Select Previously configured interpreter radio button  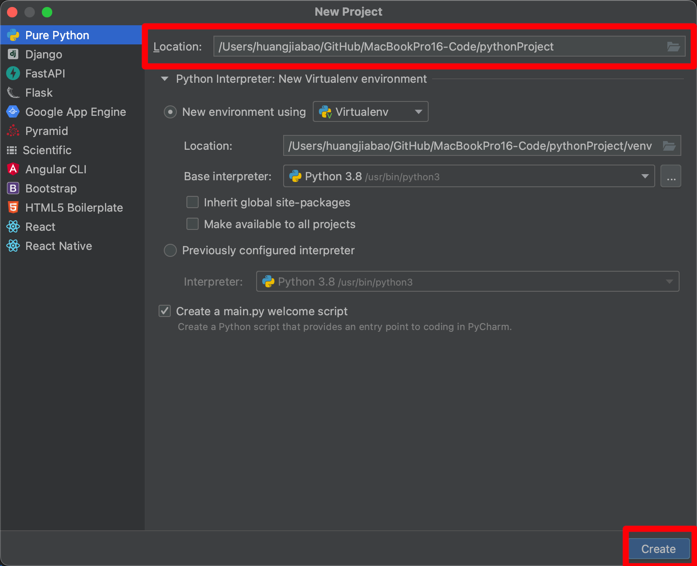(x=170, y=250)
